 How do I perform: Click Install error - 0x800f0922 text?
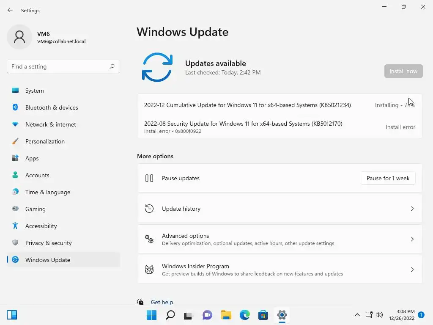173,131
